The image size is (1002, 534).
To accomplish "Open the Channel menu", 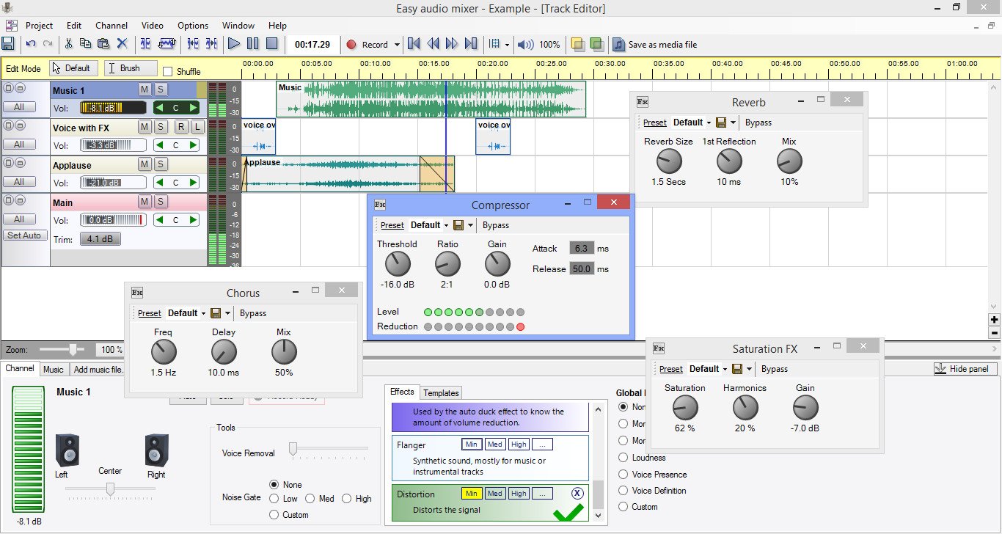I will [x=111, y=25].
